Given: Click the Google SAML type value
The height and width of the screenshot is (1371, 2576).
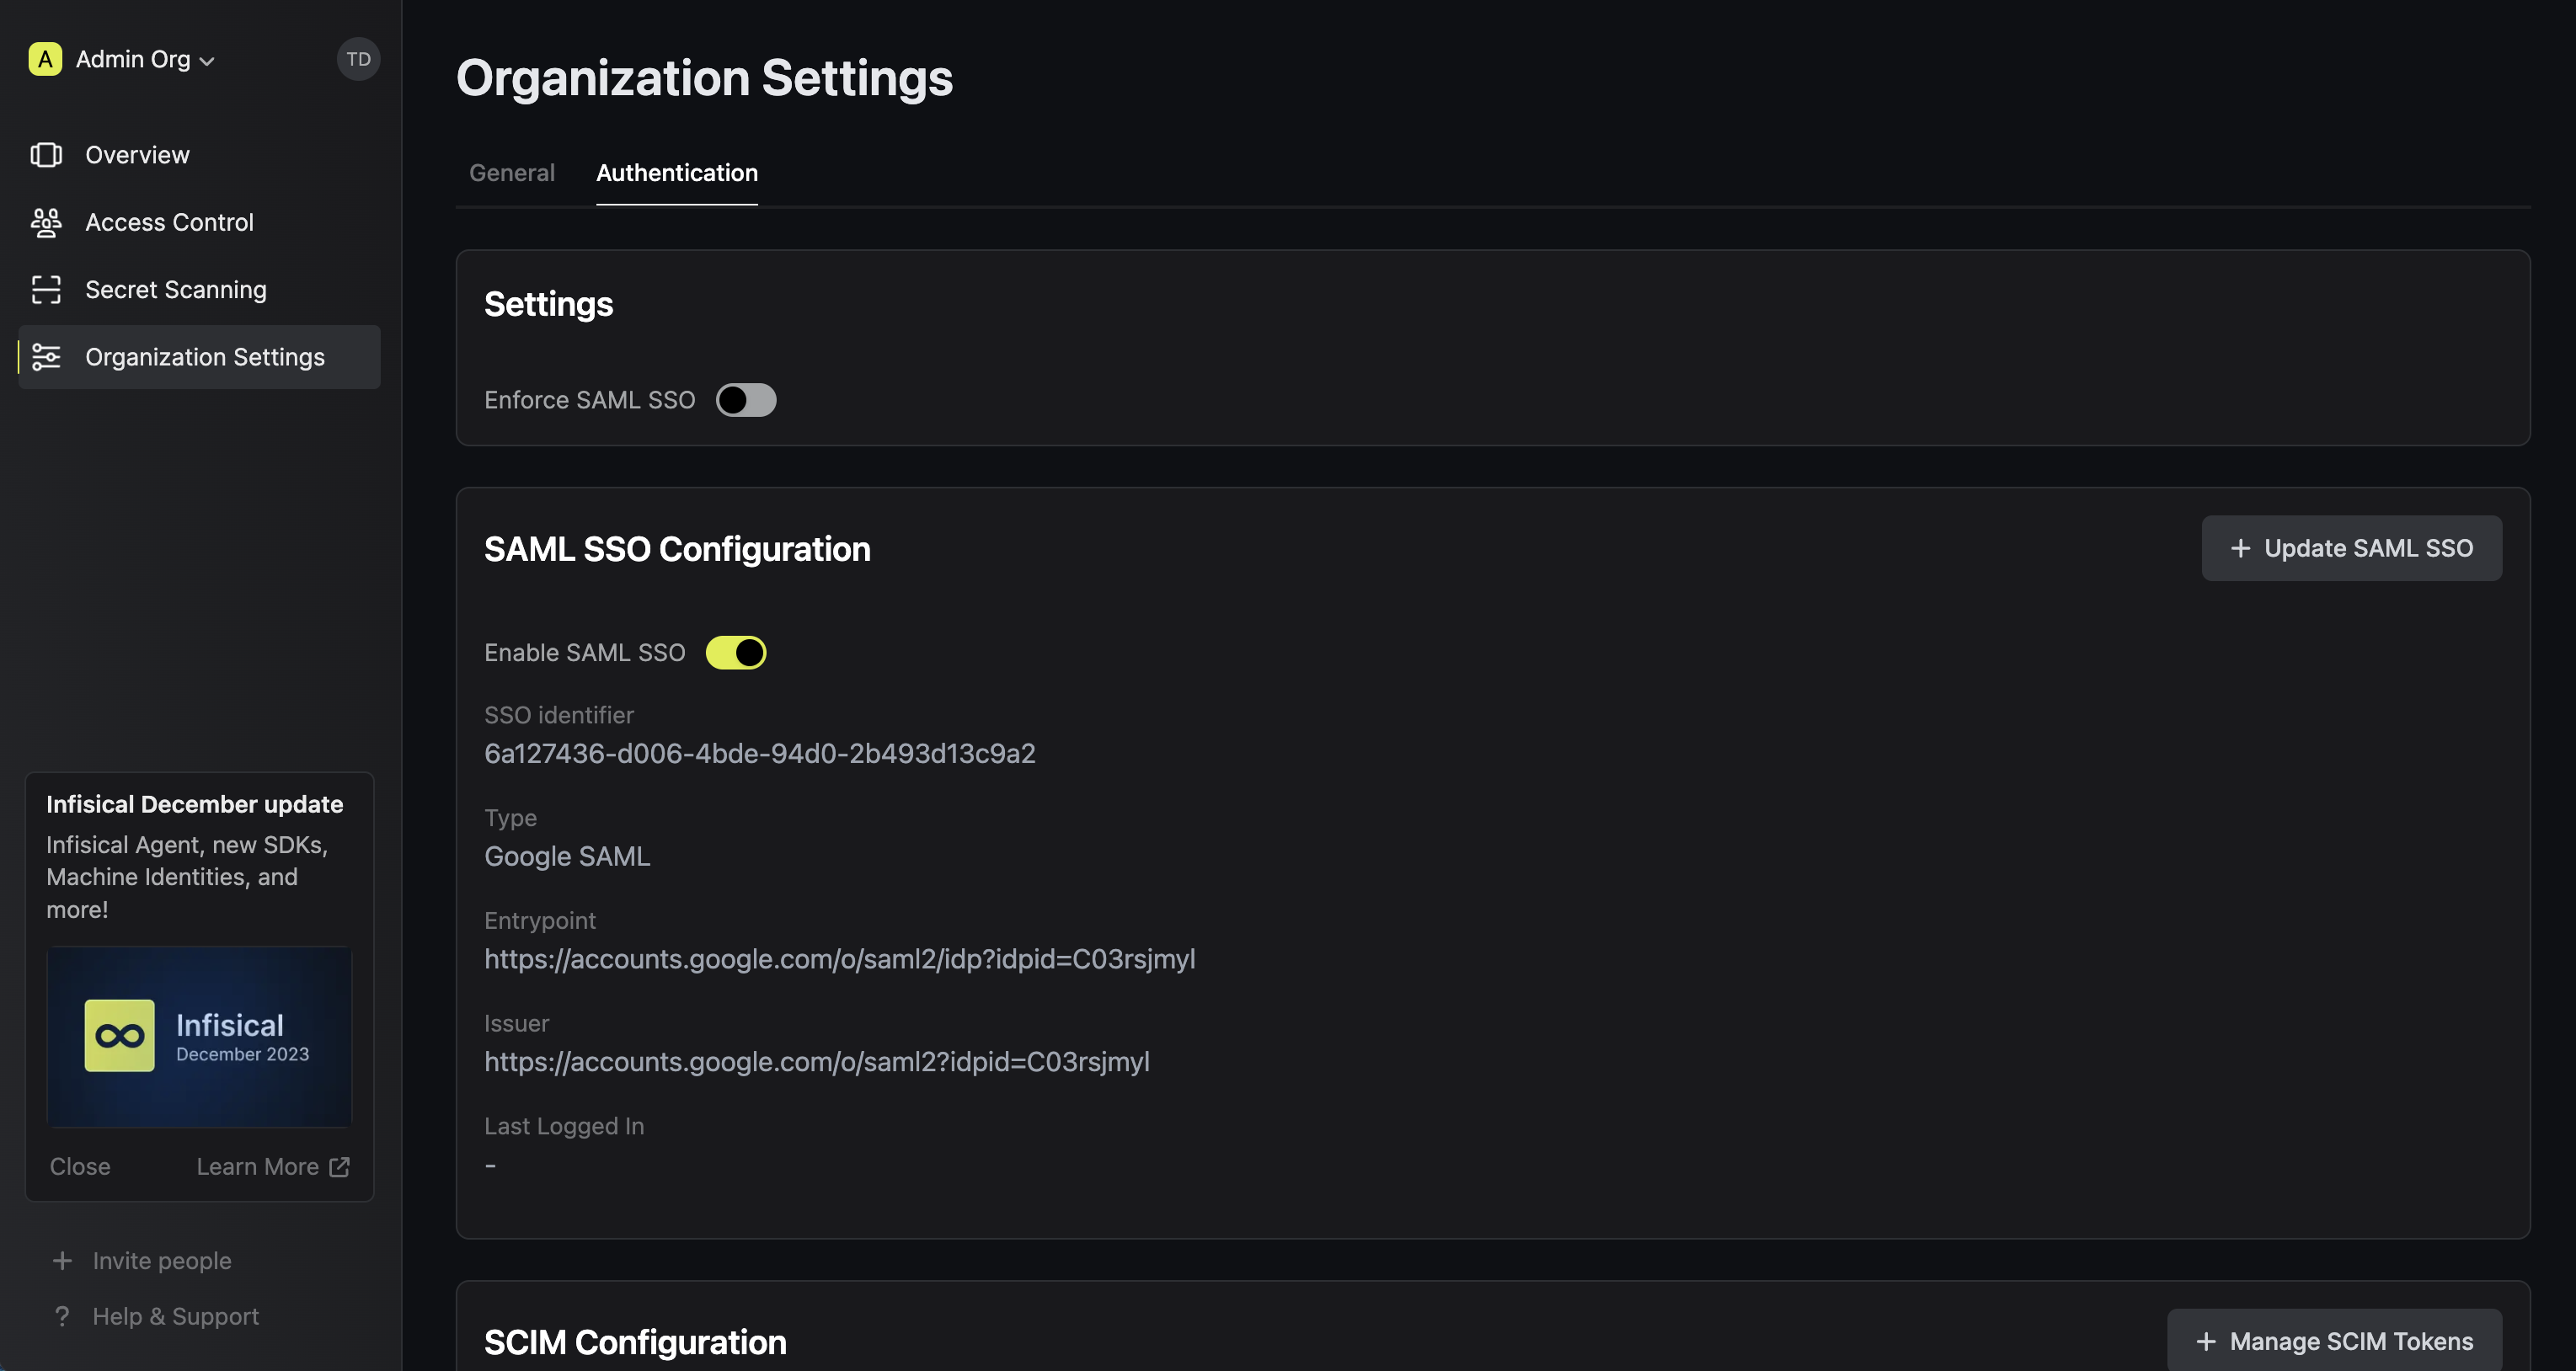Looking at the screenshot, I should click(x=567, y=856).
